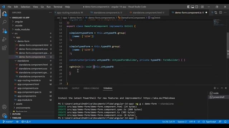Change indentation via Spaces: 2
Image resolution: width=229 pixels, height=128 pixels.
(x=182, y=122)
